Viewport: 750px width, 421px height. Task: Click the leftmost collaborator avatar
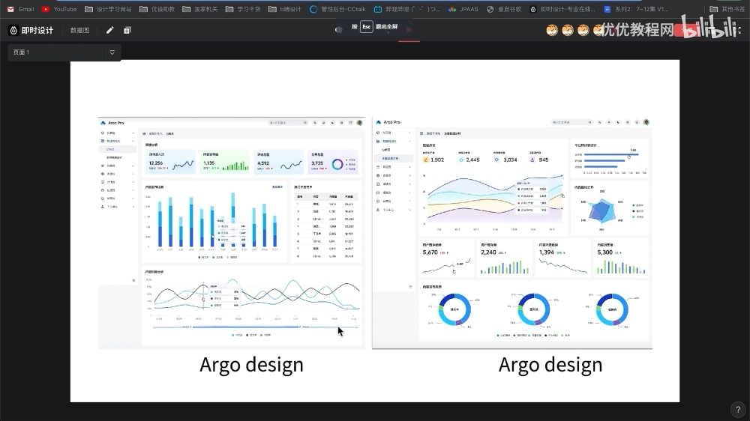pyautogui.click(x=552, y=31)
